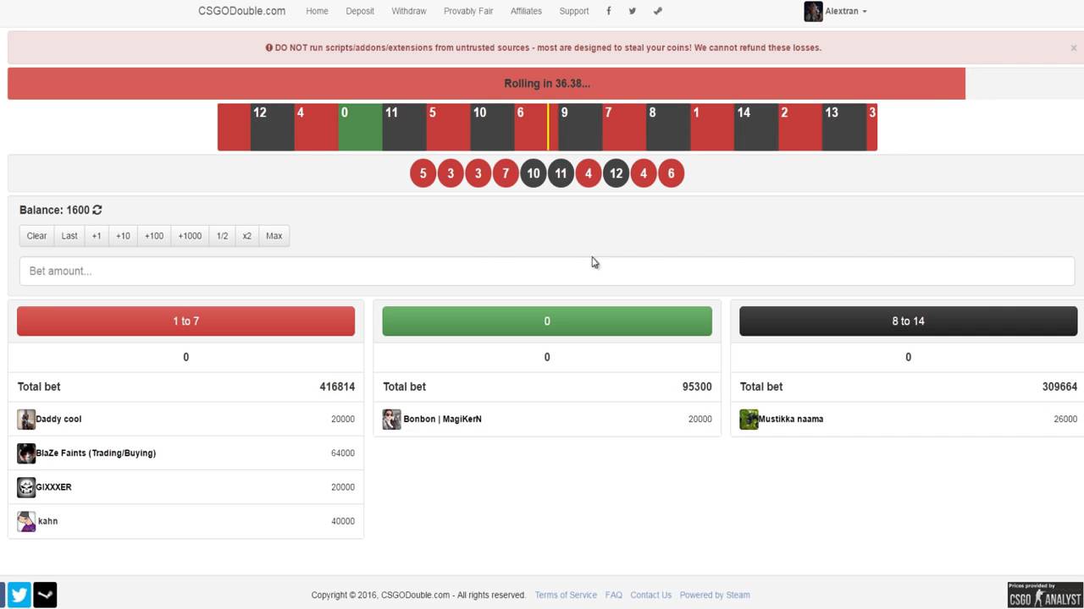Click the CSGO Analyst logo at bottom right
This screenshot has width=1084, height=609.
tap(1045, 595)
